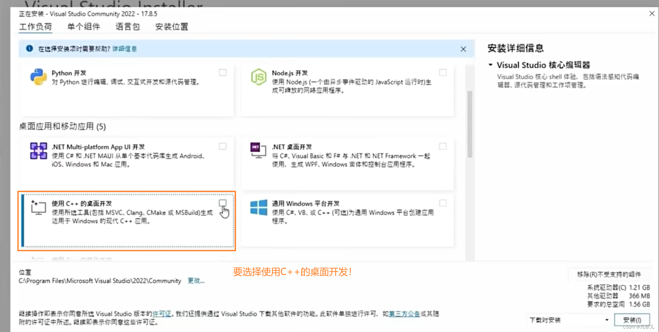Collapse Visual Studio 核心编辑器 details

pyautogui.click(x=490, y=65)
